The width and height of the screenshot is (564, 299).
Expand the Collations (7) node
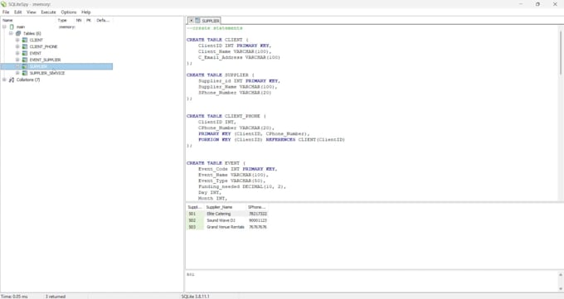(4, 80)
